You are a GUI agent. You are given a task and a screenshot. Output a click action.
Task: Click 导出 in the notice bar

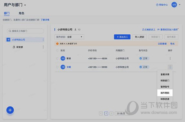(172, 44)
